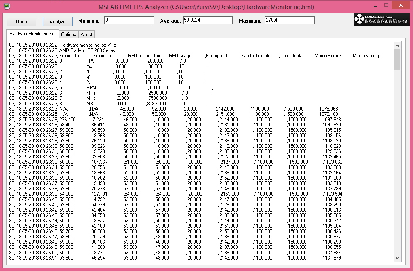
Task: Click the 'Framerate' column header text
Action: [x=69, y=56]
